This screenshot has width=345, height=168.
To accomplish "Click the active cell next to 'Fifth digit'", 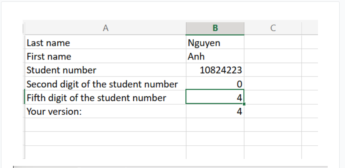I will (215, 97).
